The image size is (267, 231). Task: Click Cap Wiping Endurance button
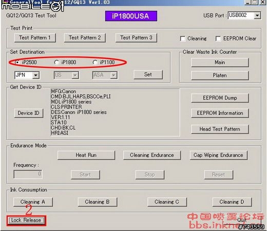218,155
